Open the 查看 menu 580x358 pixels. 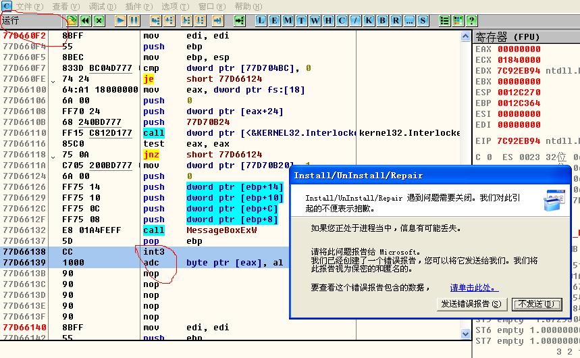66,6
